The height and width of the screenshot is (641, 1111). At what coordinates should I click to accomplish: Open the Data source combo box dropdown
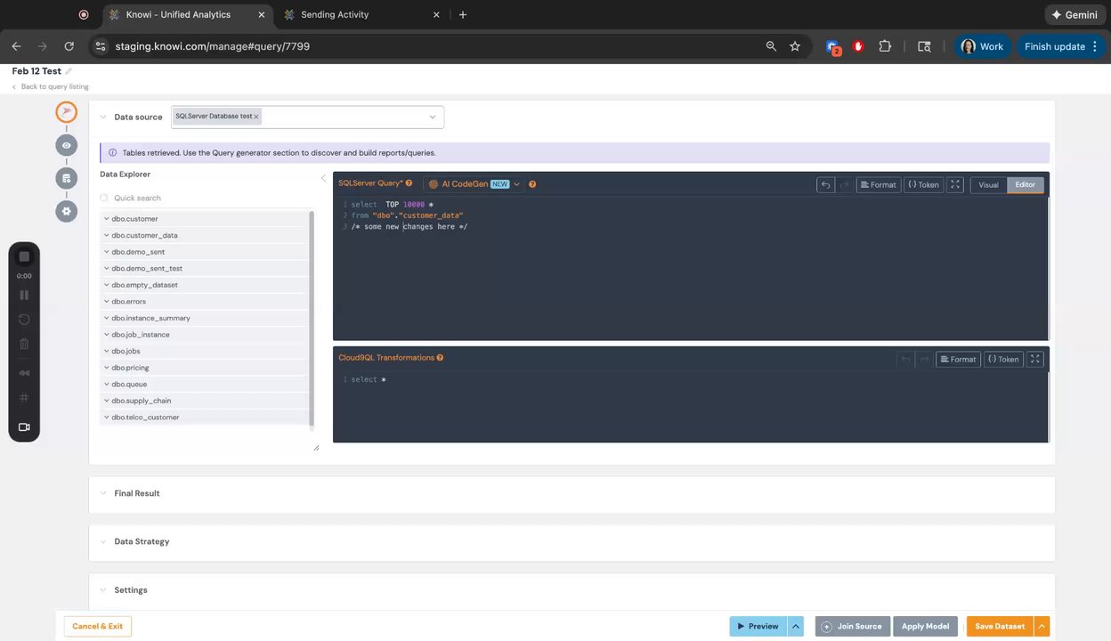tap(433, 117)
